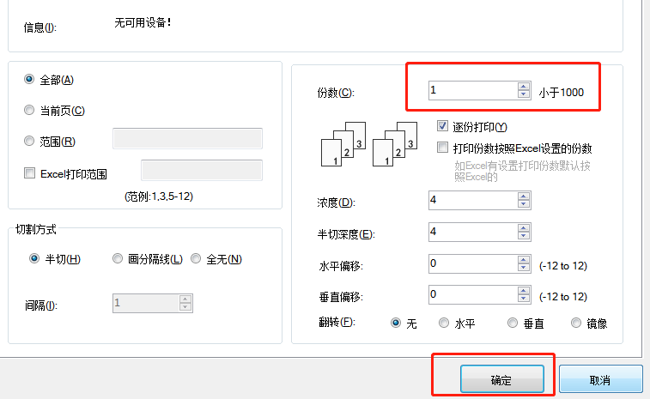Enable 打印份数按照Excel设置的份数 checkbox
650x399 pixels.
coord(443,148)
